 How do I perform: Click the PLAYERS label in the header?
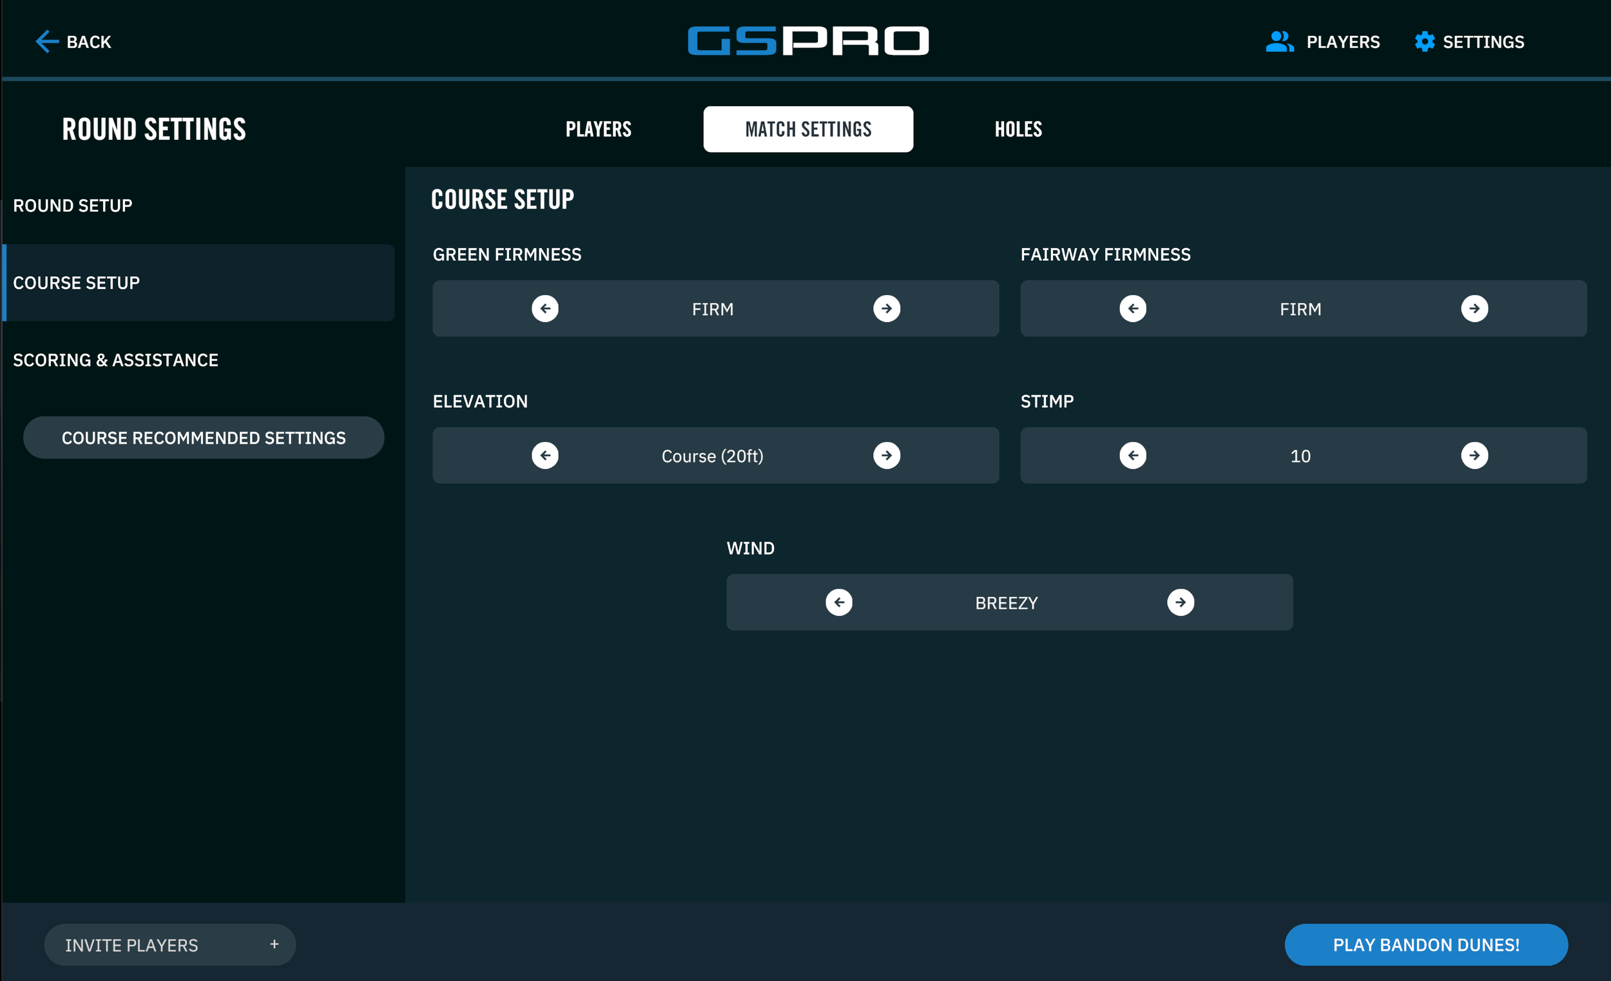pos(1343,42)
